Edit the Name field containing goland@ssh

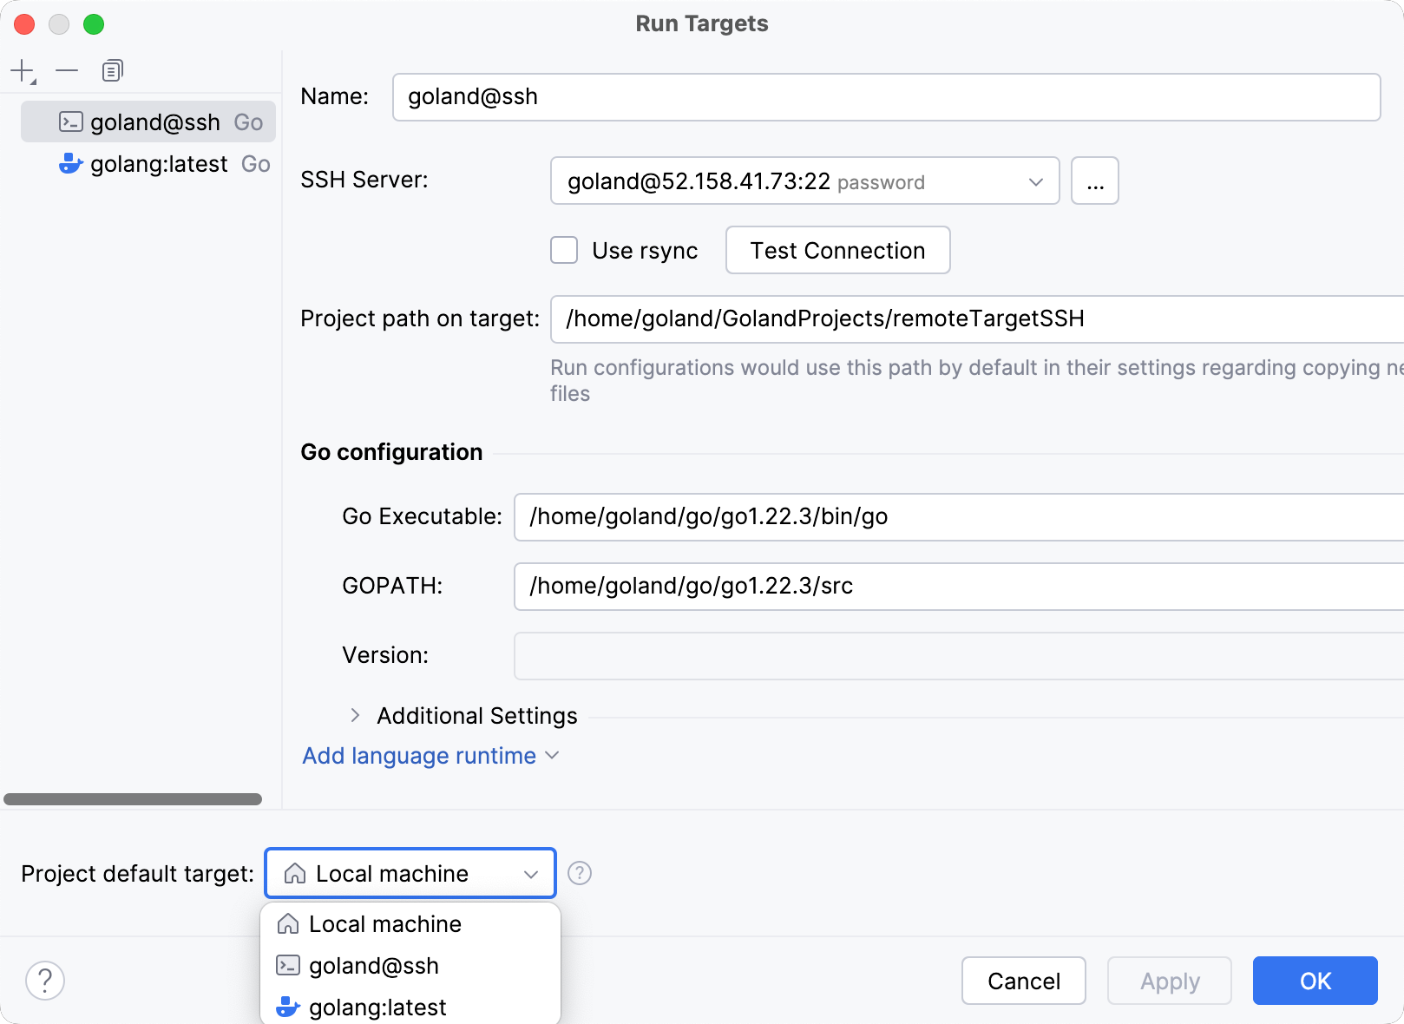[x=885, y=96]
